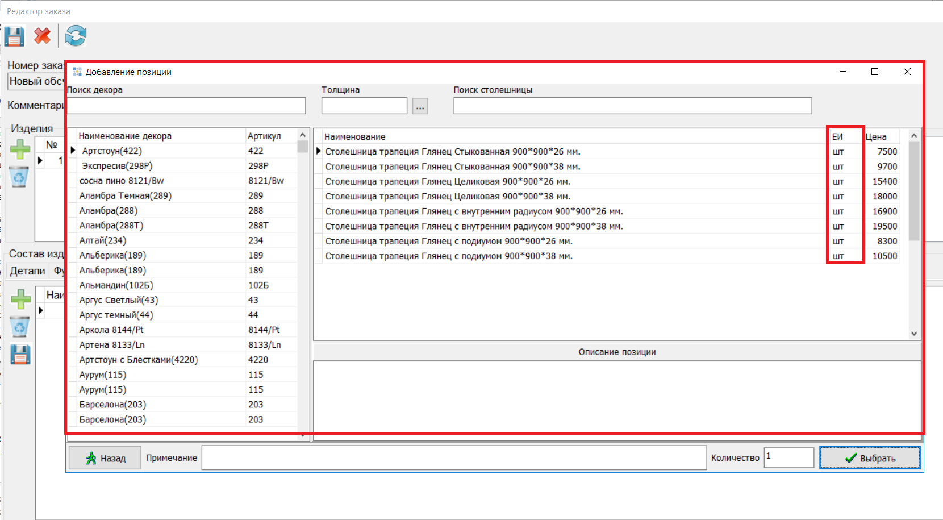Click the red X cancel icon
Image resolution: width=943 pixels, height=520 pixels.
(x=43, y=36)
